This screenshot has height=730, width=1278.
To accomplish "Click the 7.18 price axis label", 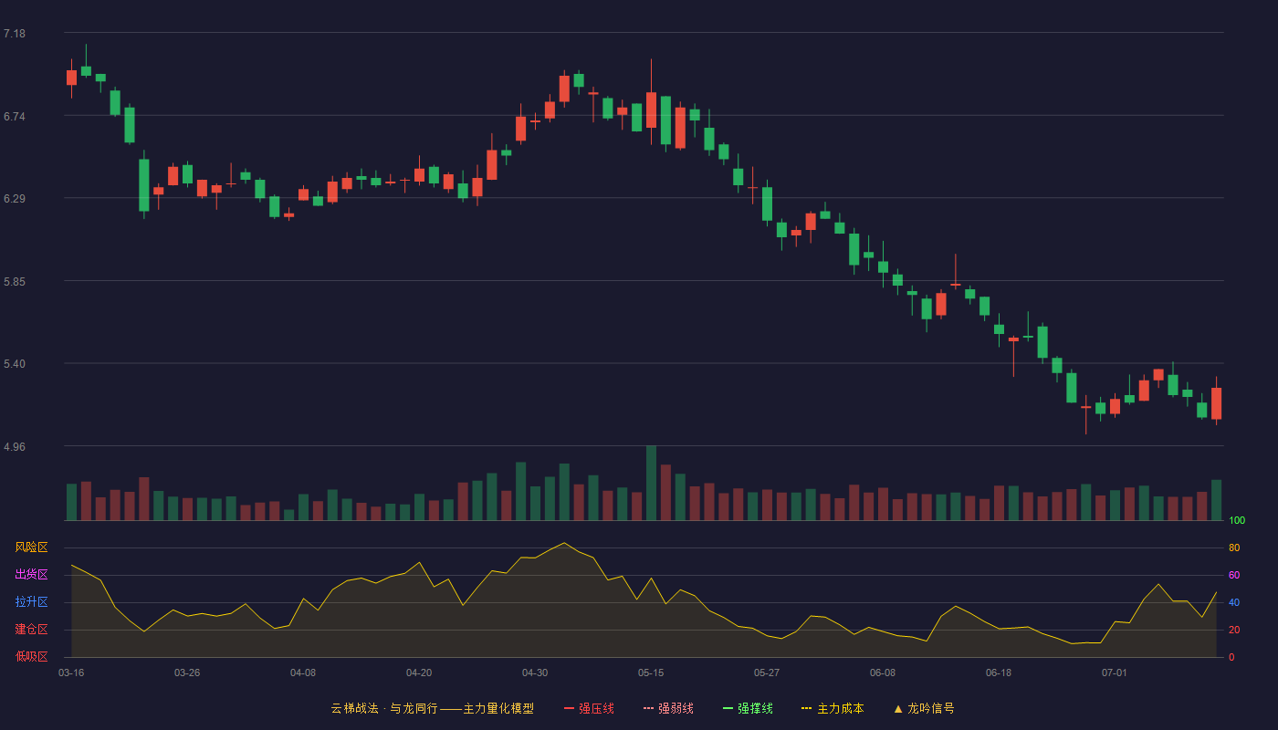I will (15, 34).
